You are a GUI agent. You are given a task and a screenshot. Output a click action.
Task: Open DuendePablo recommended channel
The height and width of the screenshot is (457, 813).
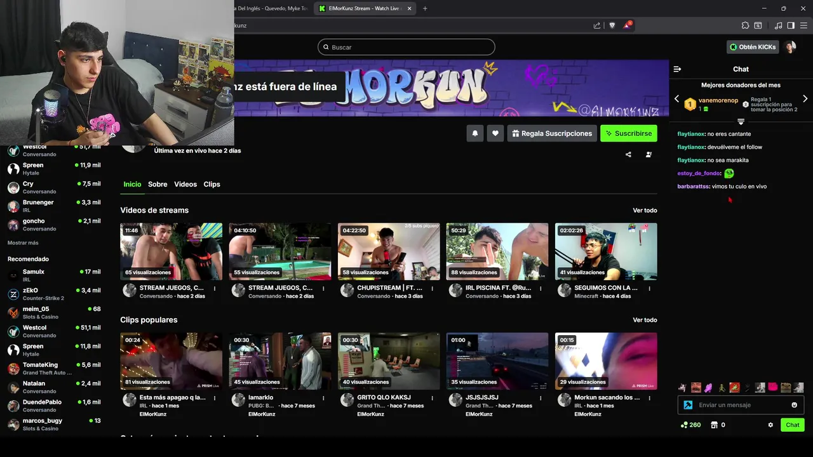pos(54,406)
